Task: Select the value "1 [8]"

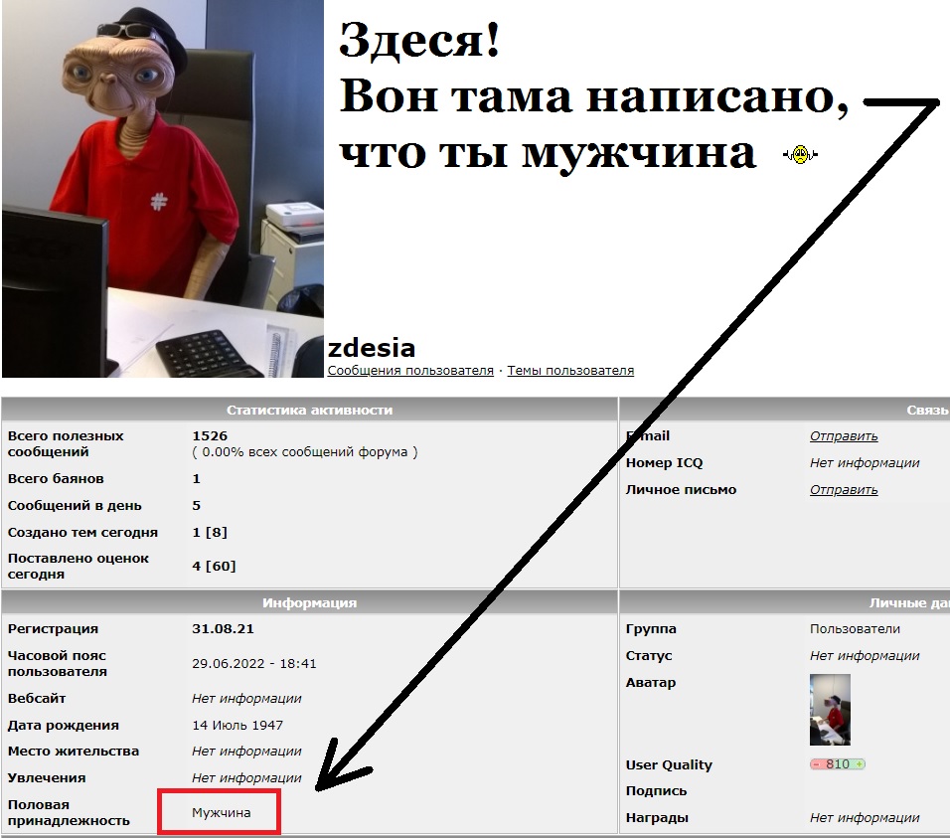Action: 210,533
